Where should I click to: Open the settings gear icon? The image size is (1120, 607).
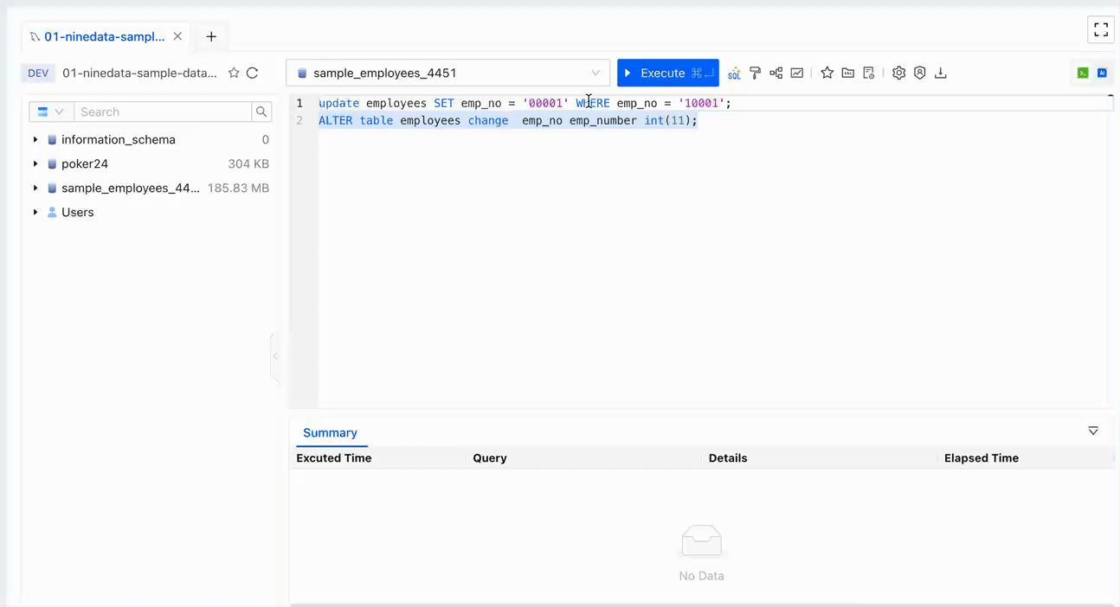pyautogui.click(x=899, y=73)
